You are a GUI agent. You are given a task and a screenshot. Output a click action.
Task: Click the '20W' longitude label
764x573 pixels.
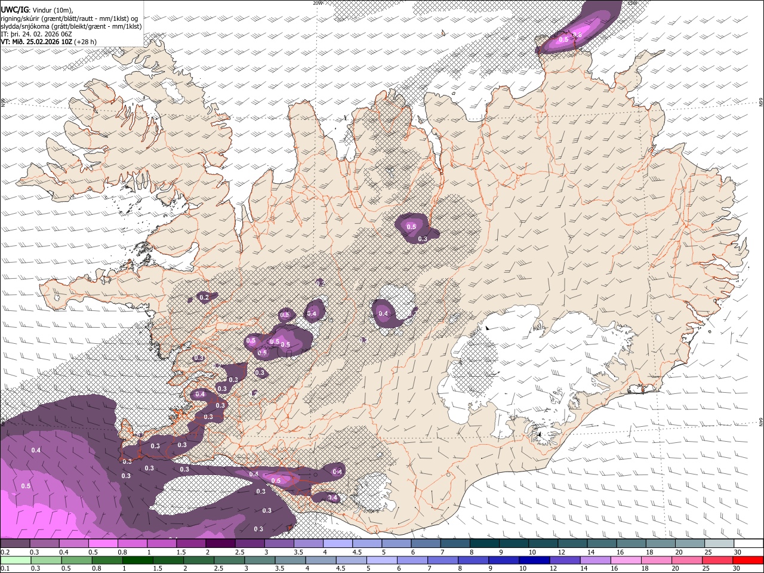click(318, 2)
